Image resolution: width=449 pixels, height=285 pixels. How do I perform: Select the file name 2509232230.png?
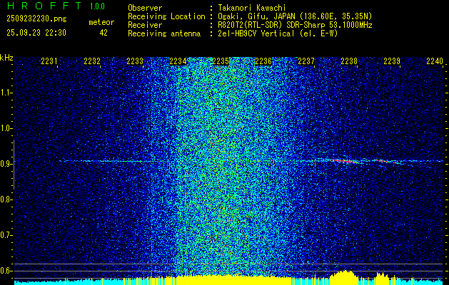click(x=36, y=19)
